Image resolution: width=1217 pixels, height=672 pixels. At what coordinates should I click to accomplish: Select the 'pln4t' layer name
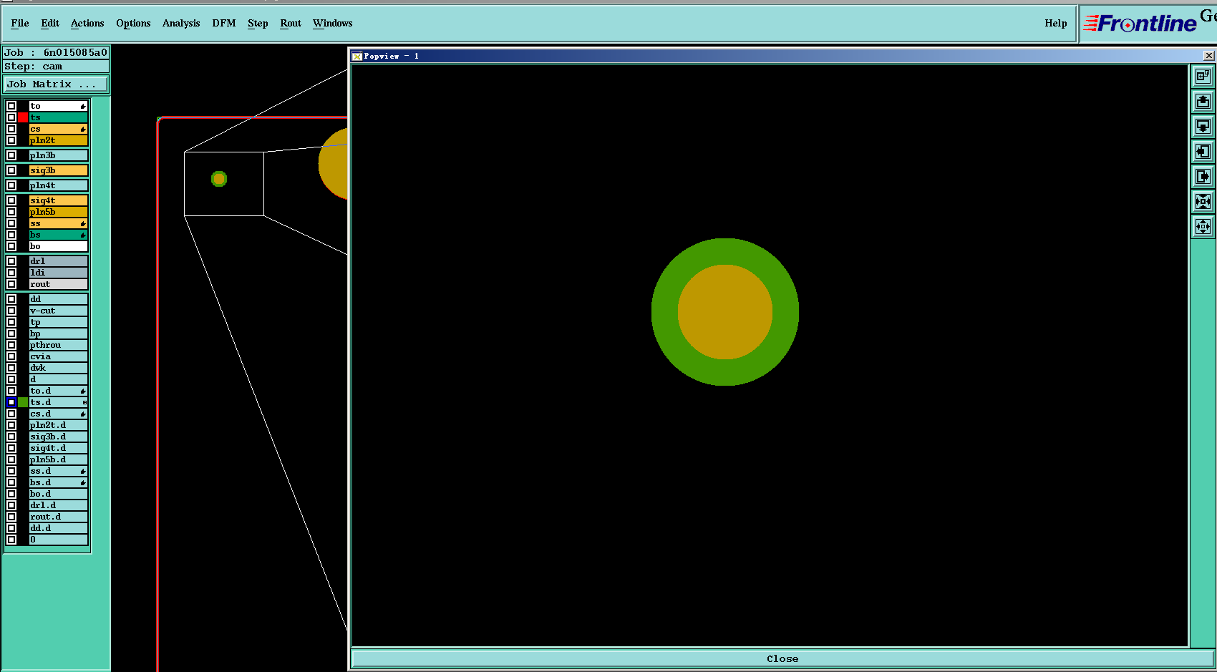tap(58, 185)
